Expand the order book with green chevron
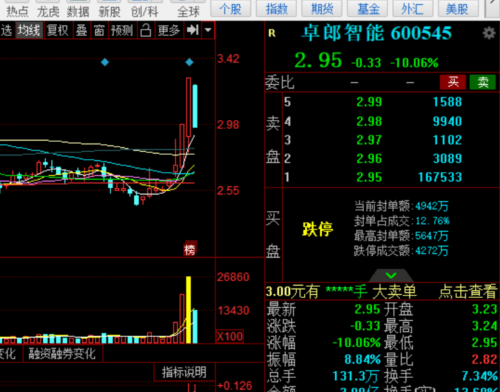Image resolution: width=500 pixels, height=392 pixels. [390, 275]
